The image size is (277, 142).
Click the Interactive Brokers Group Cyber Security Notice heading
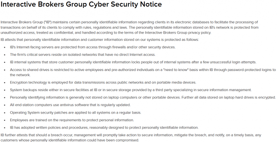[81, 4]
